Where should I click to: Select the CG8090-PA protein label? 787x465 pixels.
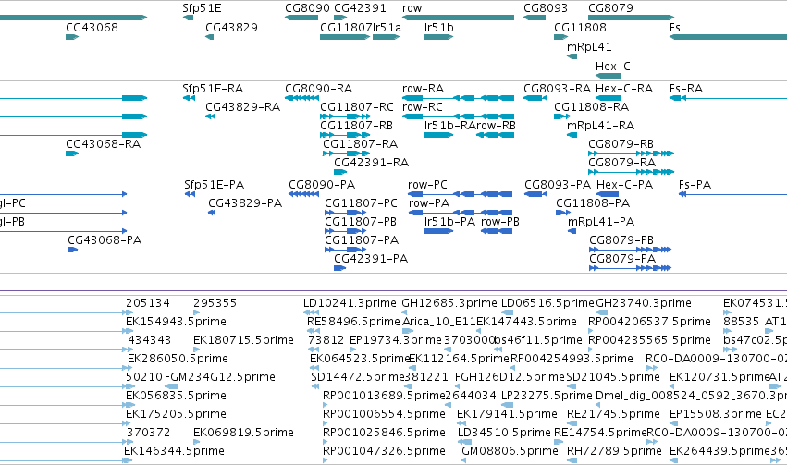(322, 185)
